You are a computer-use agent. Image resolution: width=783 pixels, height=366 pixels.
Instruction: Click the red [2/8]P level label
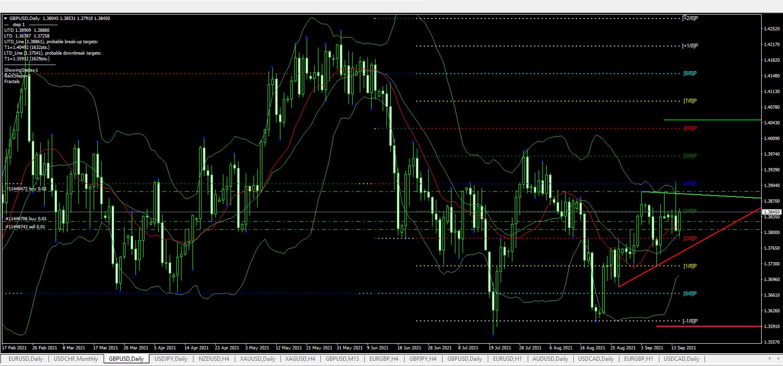[690, 239]
